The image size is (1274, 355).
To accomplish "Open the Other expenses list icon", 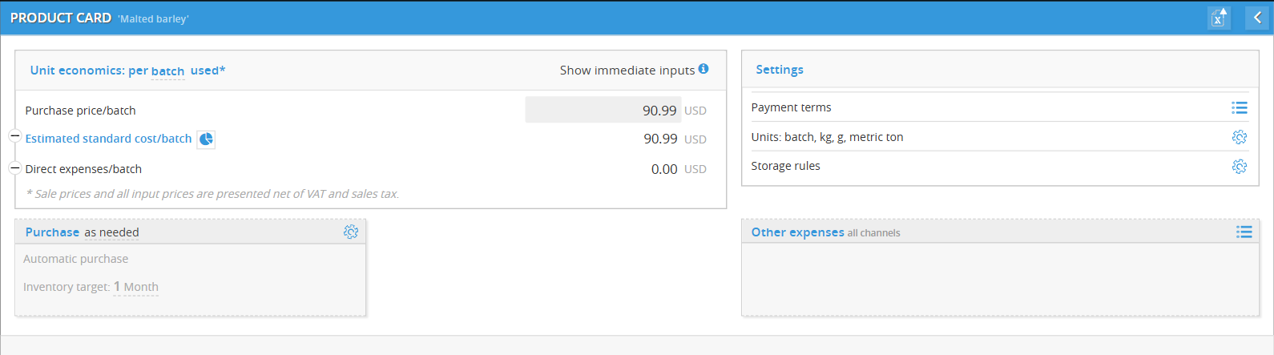I will pos(1244,232).
